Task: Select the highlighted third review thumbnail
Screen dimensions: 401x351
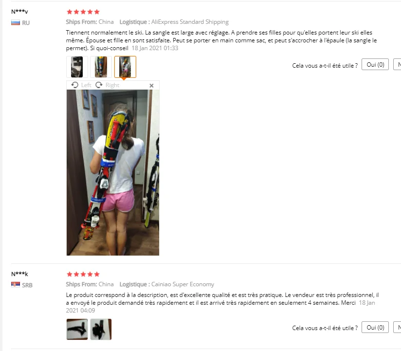Action: [x=125, y=67]
